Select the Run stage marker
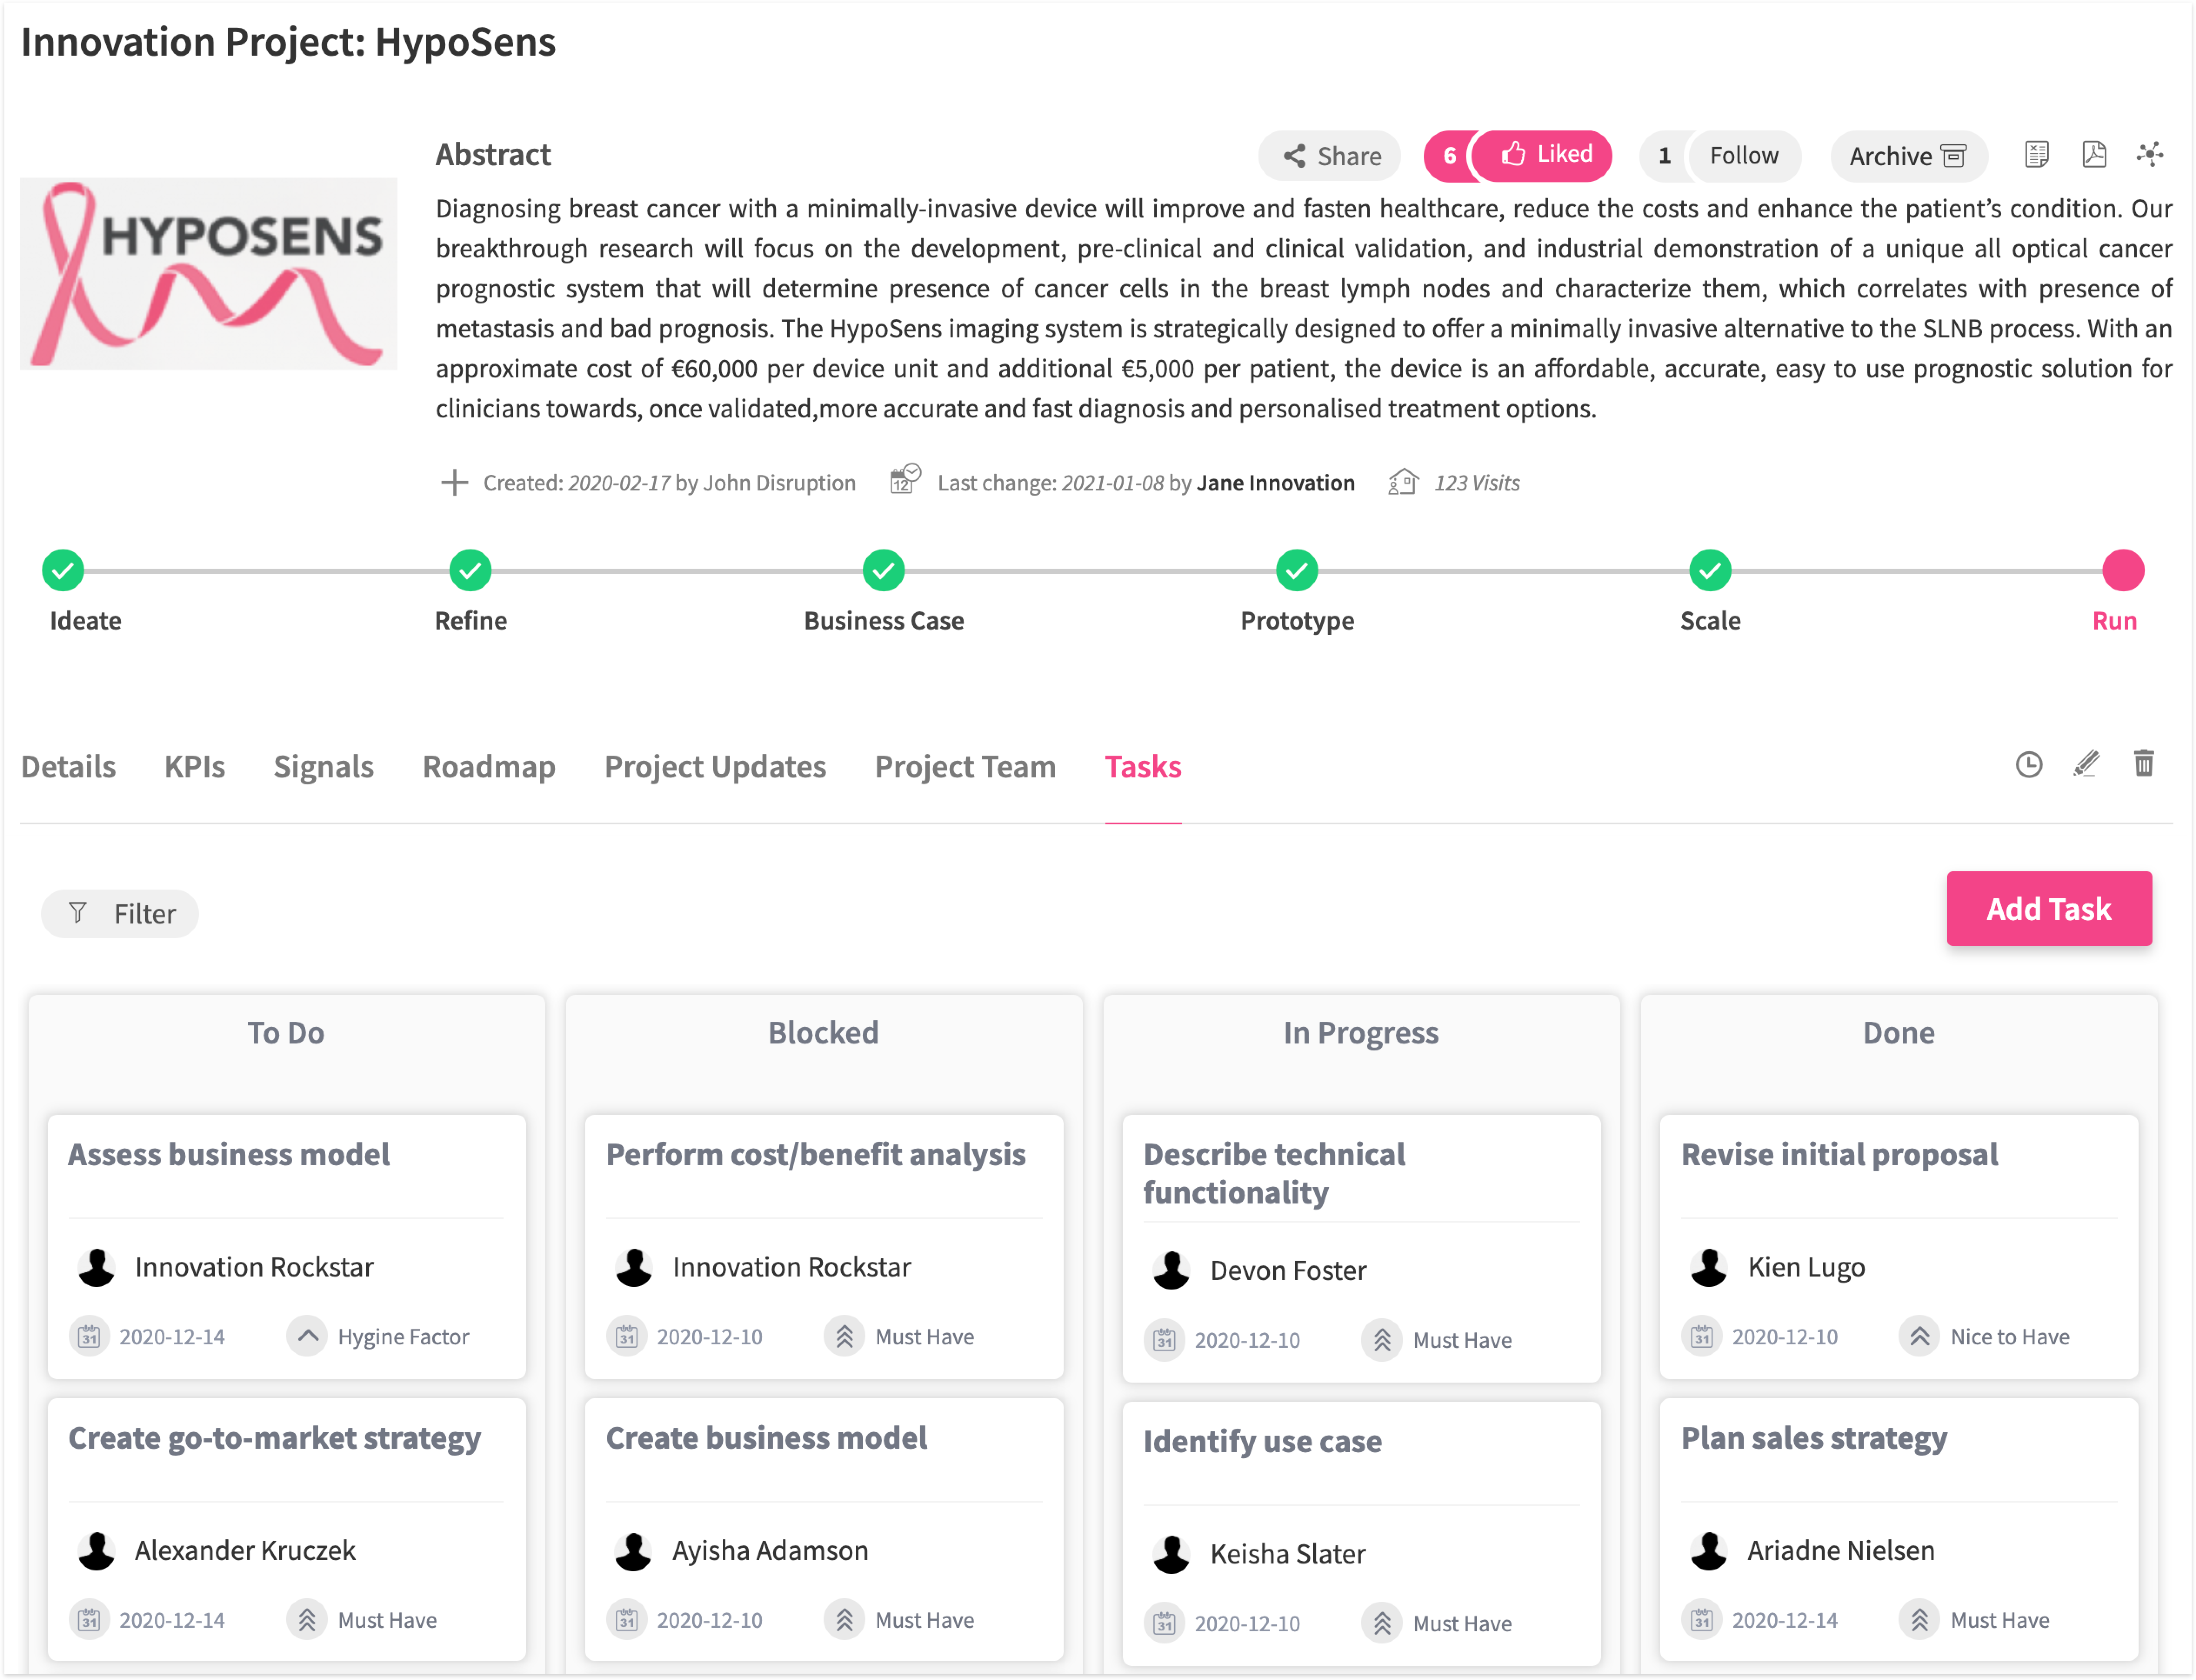This screenshot has width=2196, height=1680. click(x=2122, y=571)
